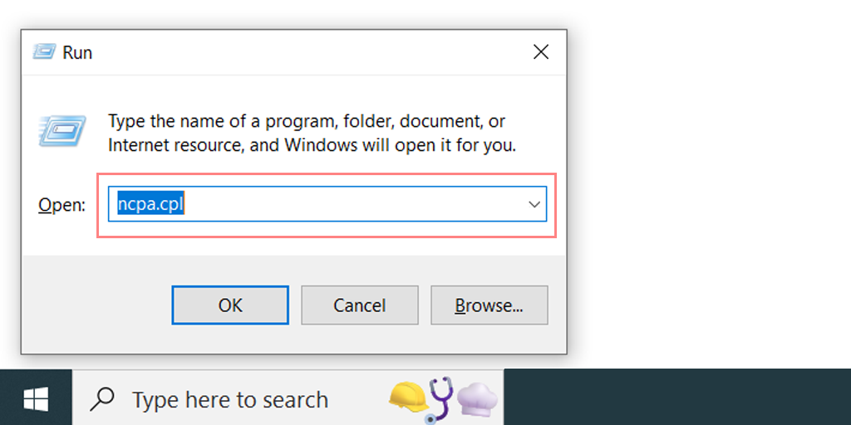Click the highlighted ncpa.cpl text

tap(152, 204)
